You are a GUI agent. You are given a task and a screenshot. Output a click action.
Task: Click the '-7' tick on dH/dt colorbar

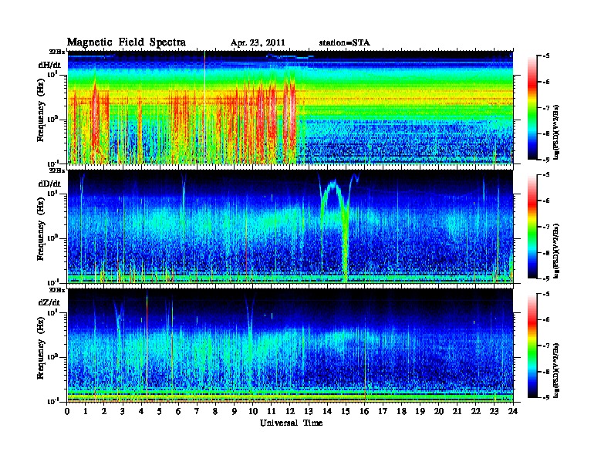[x=546, y=108]
